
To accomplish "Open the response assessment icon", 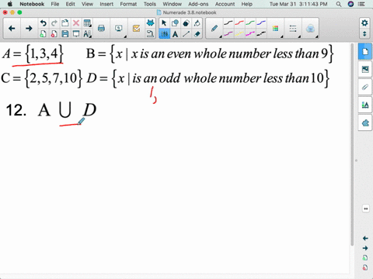I will point(136,29).
